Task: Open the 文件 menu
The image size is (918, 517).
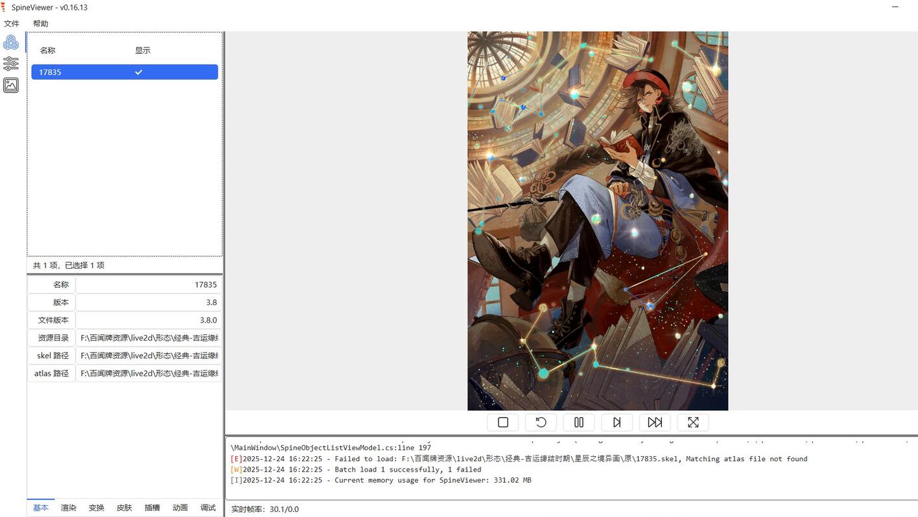Action: (12, 23)
